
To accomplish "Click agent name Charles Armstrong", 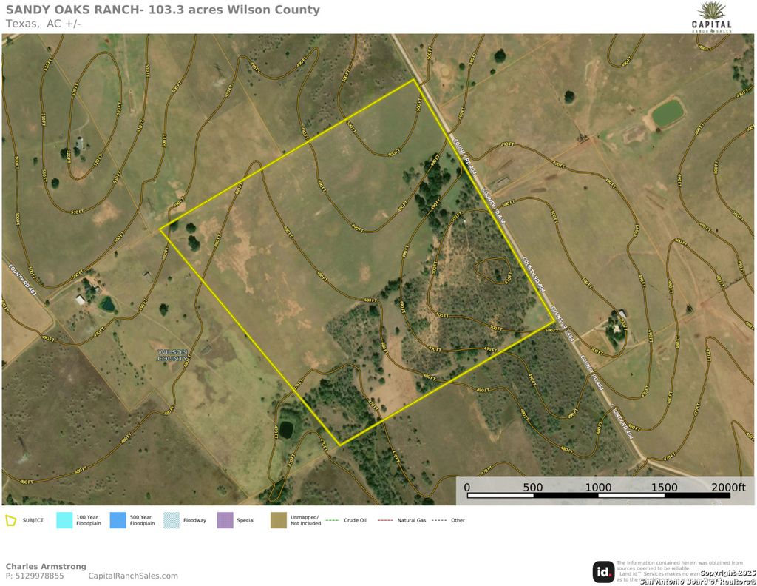I will pos(46,565).
